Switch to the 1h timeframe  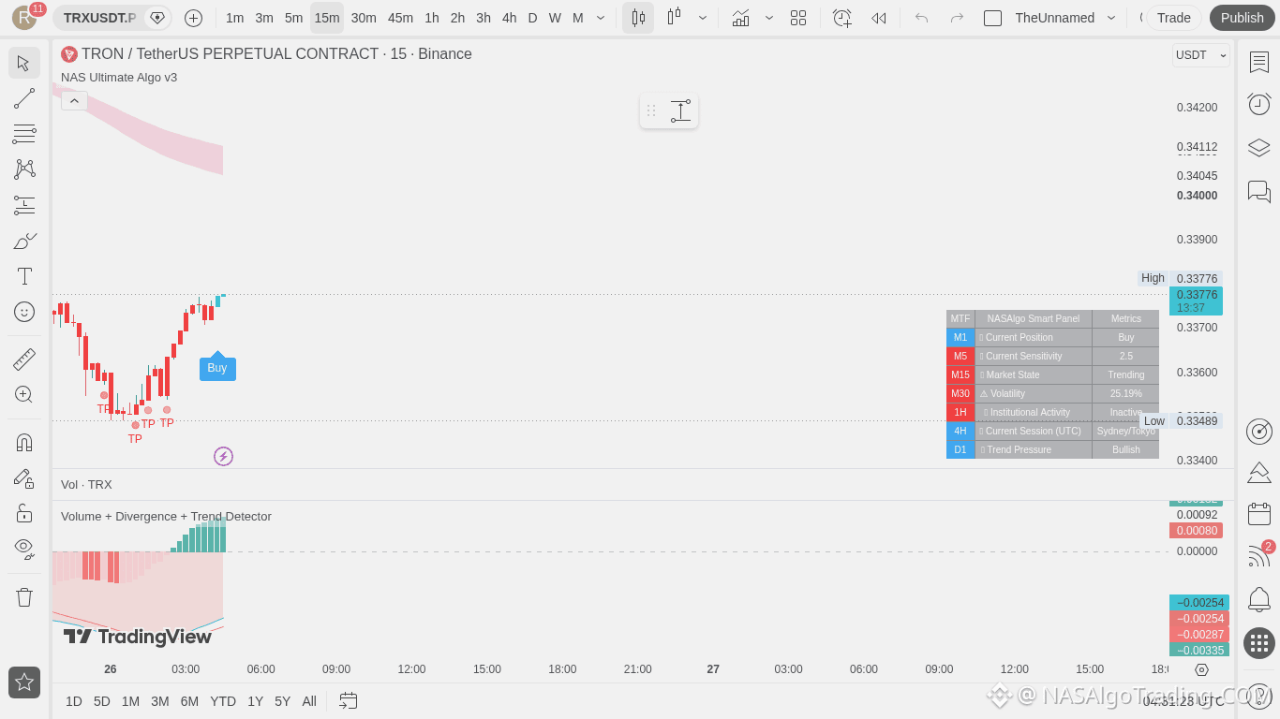point(432,18)
